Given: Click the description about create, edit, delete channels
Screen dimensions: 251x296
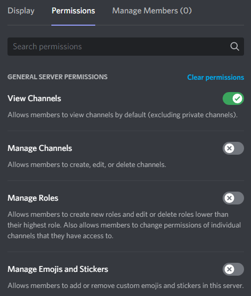Looking at the screenshot, I should tap(87, 165).
